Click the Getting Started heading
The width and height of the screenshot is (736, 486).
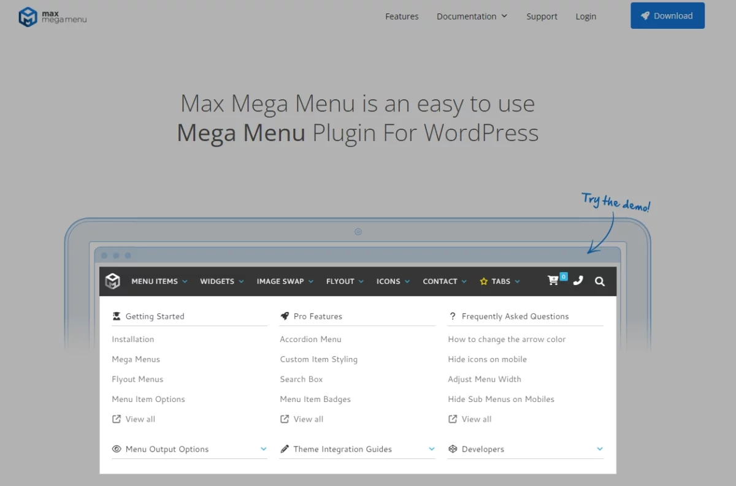[x=155, y=316]
